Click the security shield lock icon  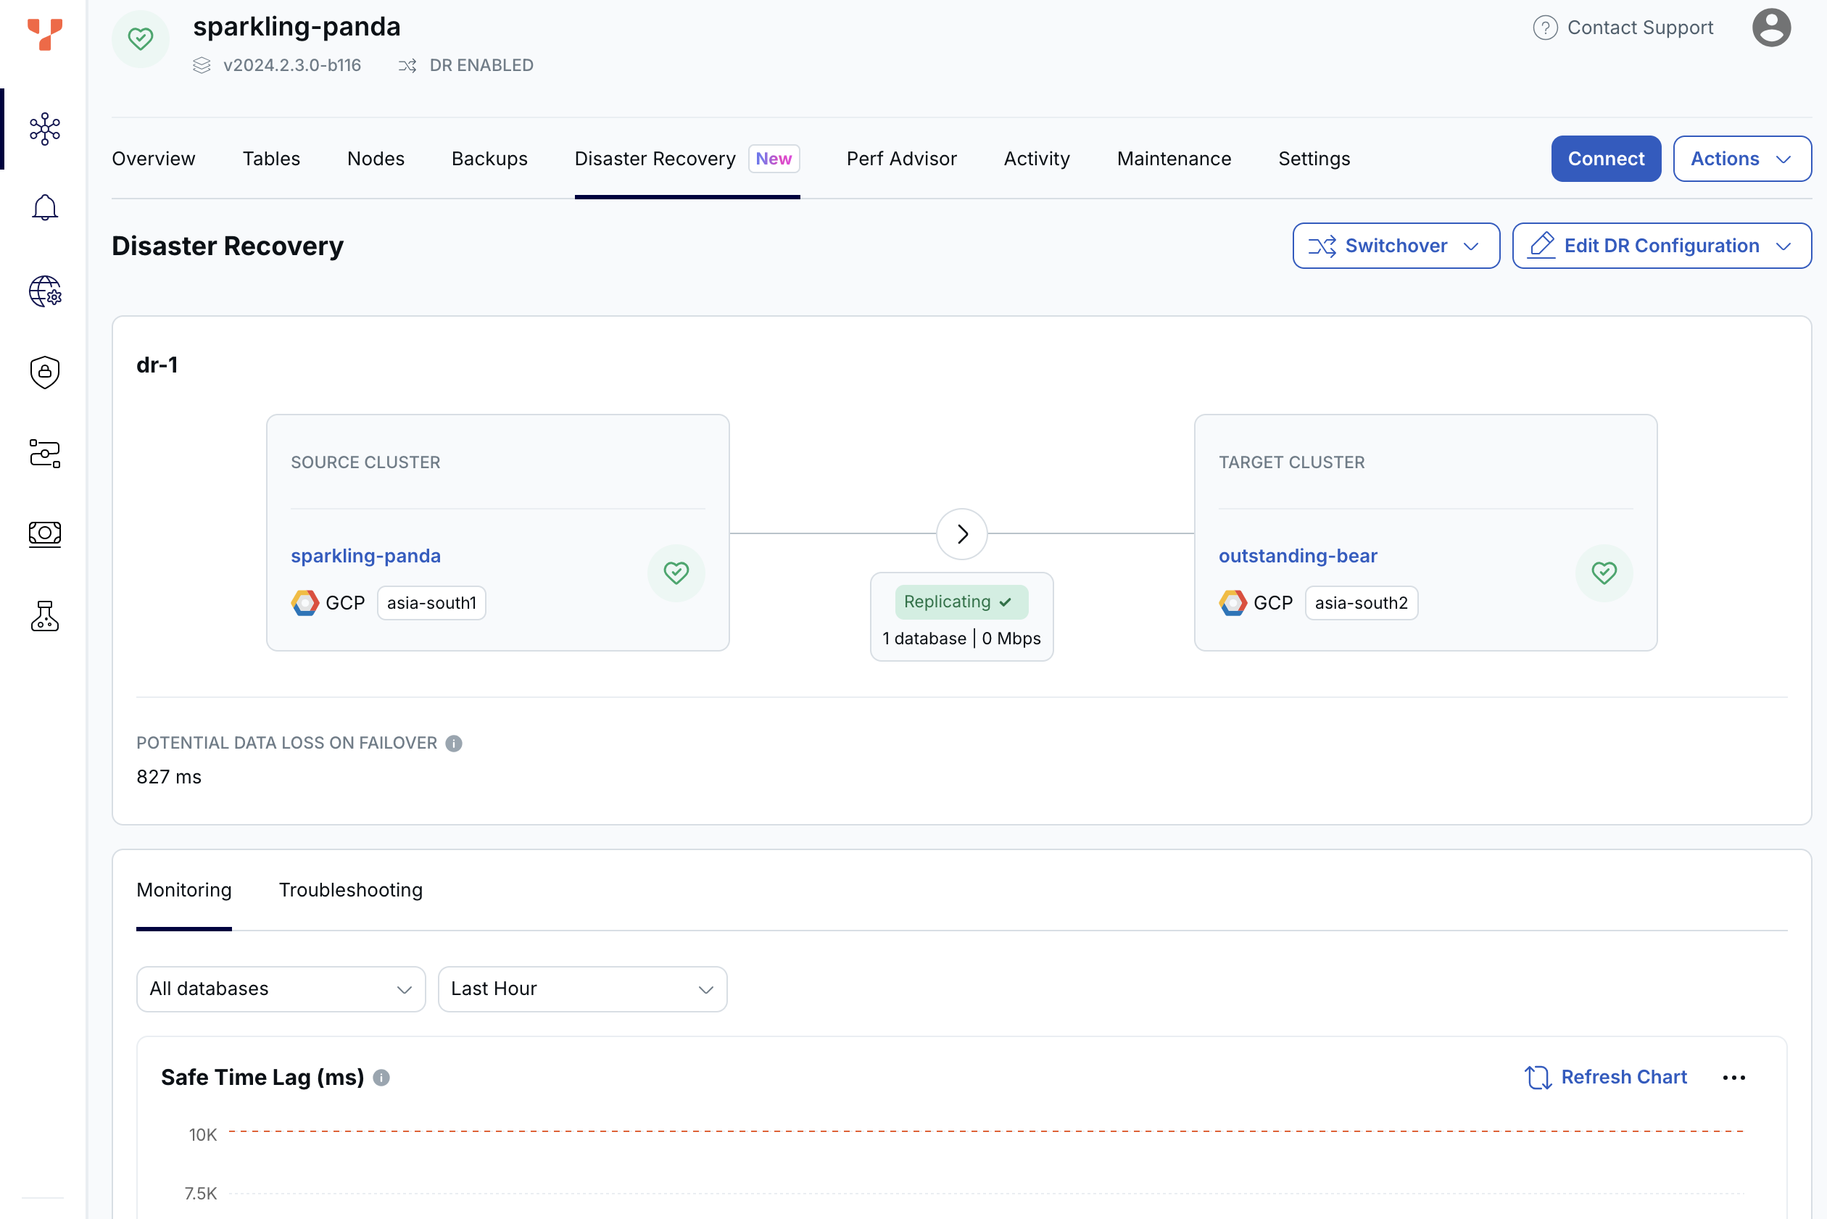pyautogui.click(x=44, y=372)
